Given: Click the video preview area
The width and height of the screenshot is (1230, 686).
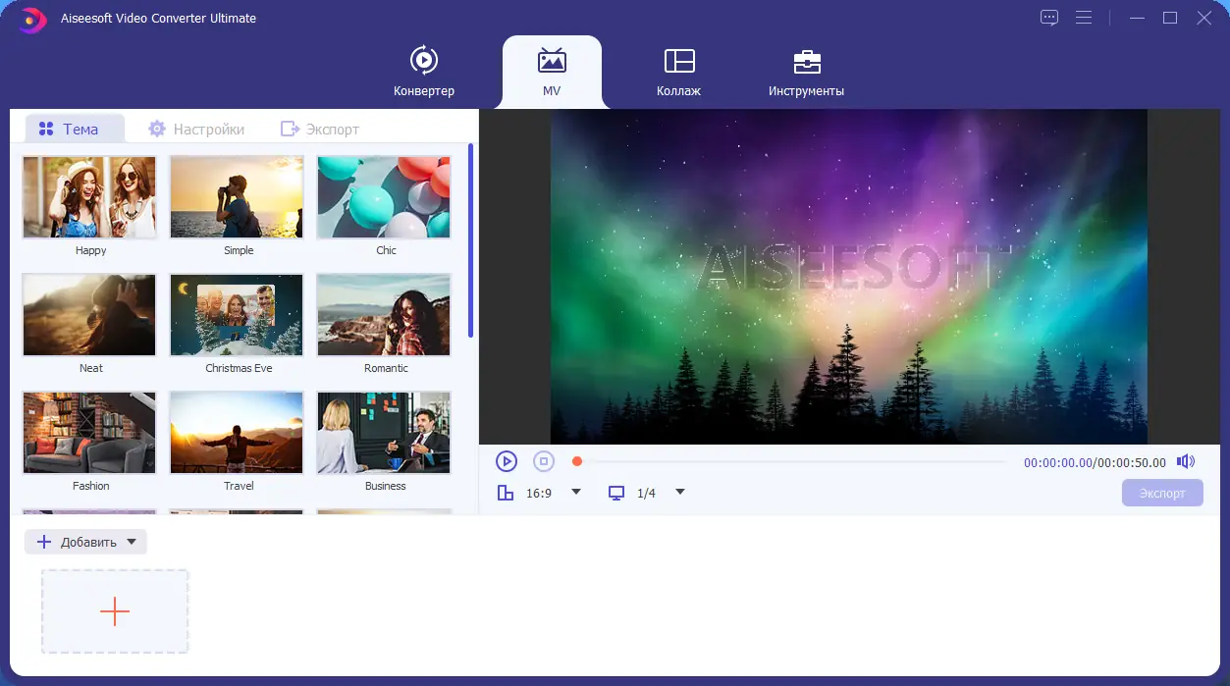Looking at the screenshot, I should (848, 277).
